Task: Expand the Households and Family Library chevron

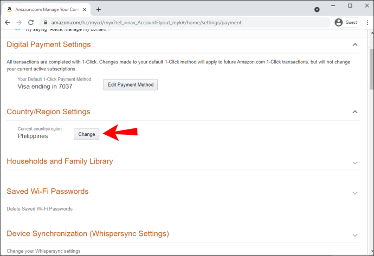Action: 355,163
